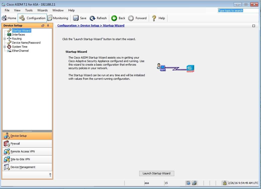Screen dimensions: 261x189
Task: Click the Startup Wizard gears icon
Action: coord(9,31)
